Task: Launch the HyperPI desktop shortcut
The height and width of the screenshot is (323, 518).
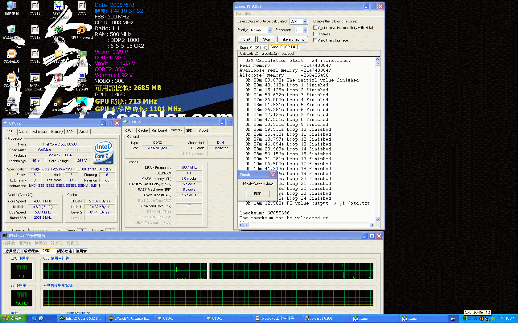Action: click(82, 82)
